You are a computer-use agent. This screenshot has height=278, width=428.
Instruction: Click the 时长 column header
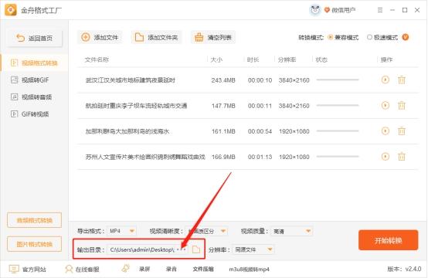click(x=253, y=59)
